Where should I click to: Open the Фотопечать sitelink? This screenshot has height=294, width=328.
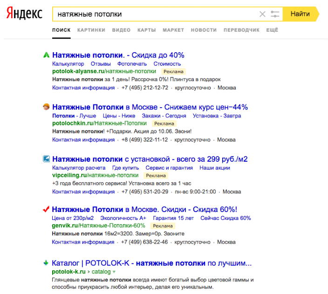click(x=132, y=64)
